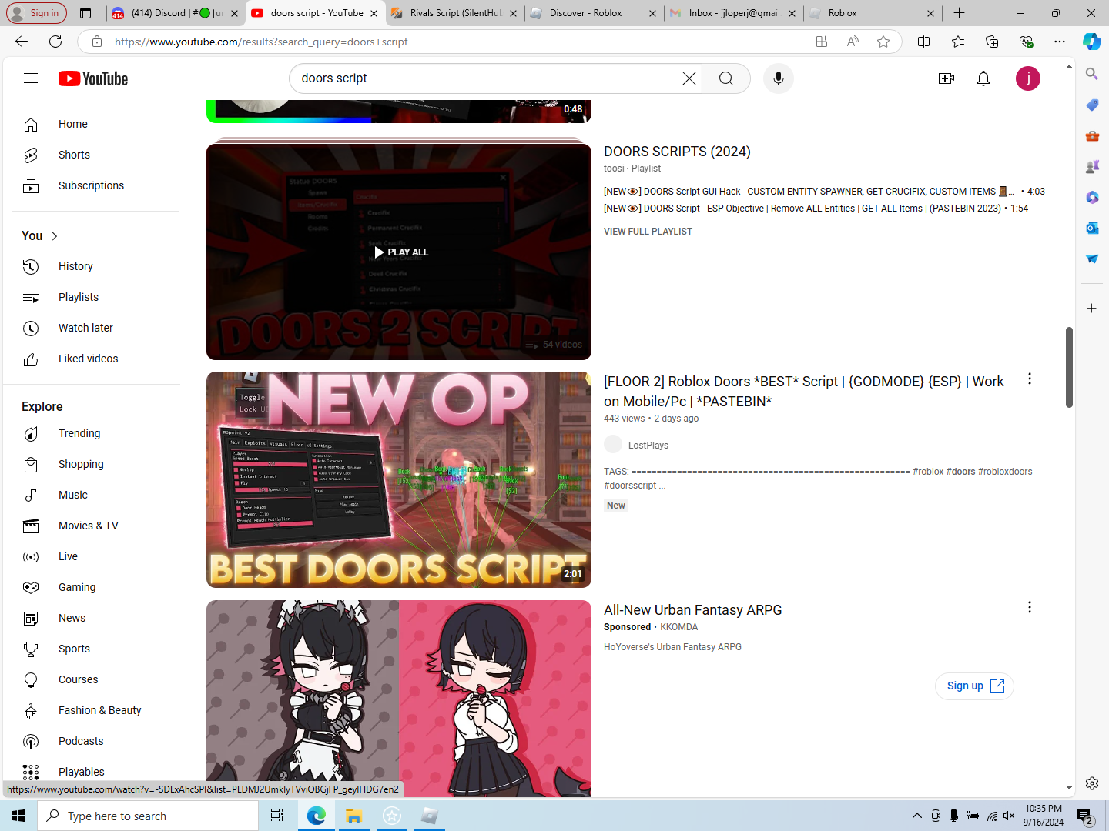Click the Windows taskbar search box
This screenshot has width=1109, height=831.
tap(148, 816)
